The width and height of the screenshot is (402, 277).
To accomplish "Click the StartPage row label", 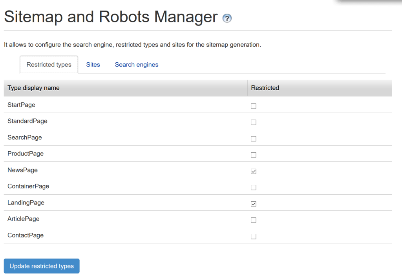I will click(x=21, y=105).
